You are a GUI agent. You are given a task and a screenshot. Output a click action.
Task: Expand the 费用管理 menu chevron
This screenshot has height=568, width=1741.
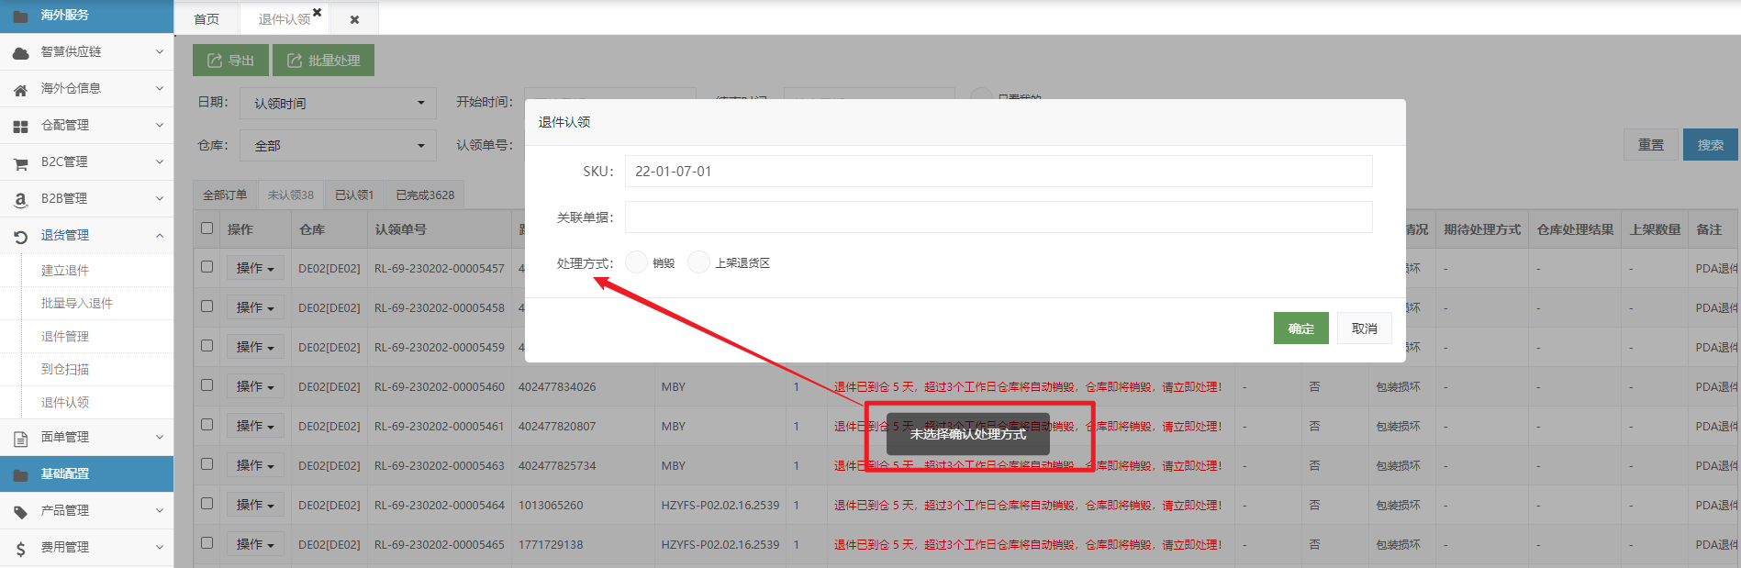pos(159,548)
